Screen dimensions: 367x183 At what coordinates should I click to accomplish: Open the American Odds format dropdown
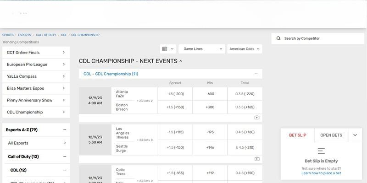coord(244,48)
